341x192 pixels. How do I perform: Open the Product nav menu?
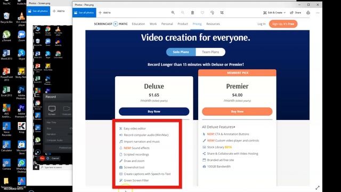point(183,24)
